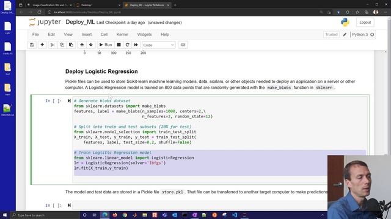Paste cells below
Screen dimensions: 391x219
coord(71,45)
